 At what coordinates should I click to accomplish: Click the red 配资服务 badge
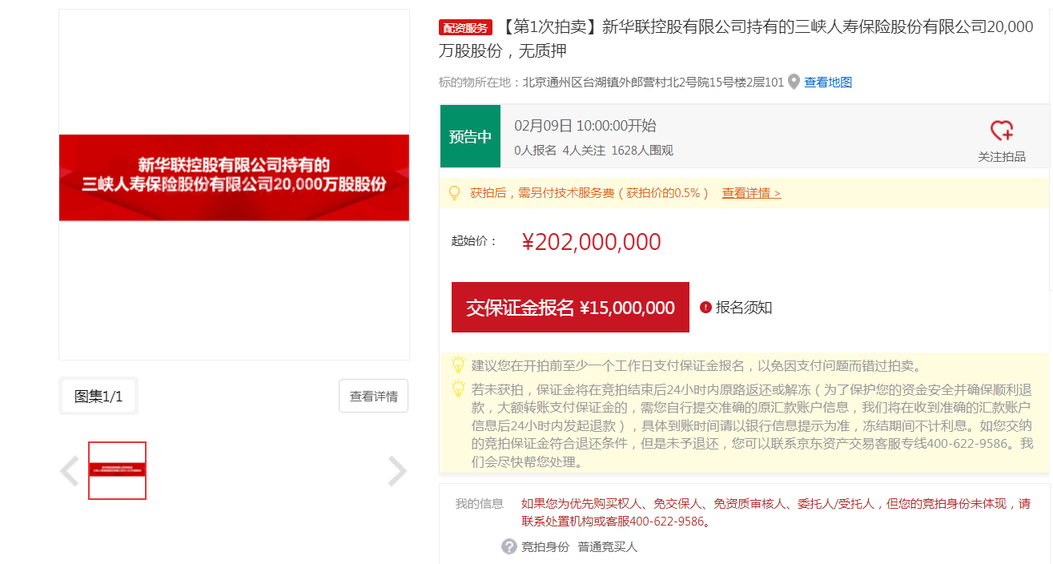[465, 28]
